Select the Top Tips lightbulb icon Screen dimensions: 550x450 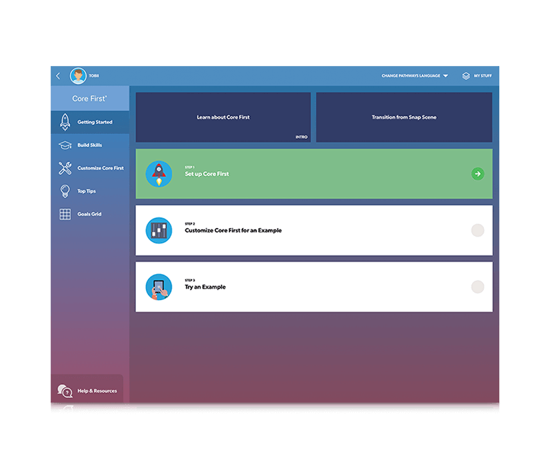pyautogui.click(x=65, y=191)
